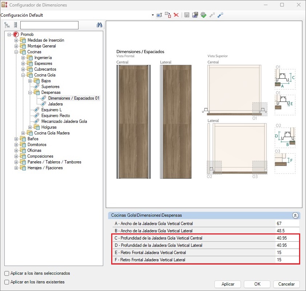Click the duplicate configuration icon

click(168, 15)
